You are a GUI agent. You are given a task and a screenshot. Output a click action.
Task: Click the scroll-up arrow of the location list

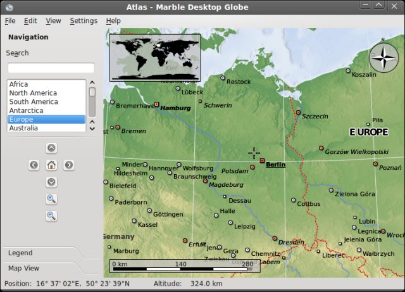(x=92, y=83)
